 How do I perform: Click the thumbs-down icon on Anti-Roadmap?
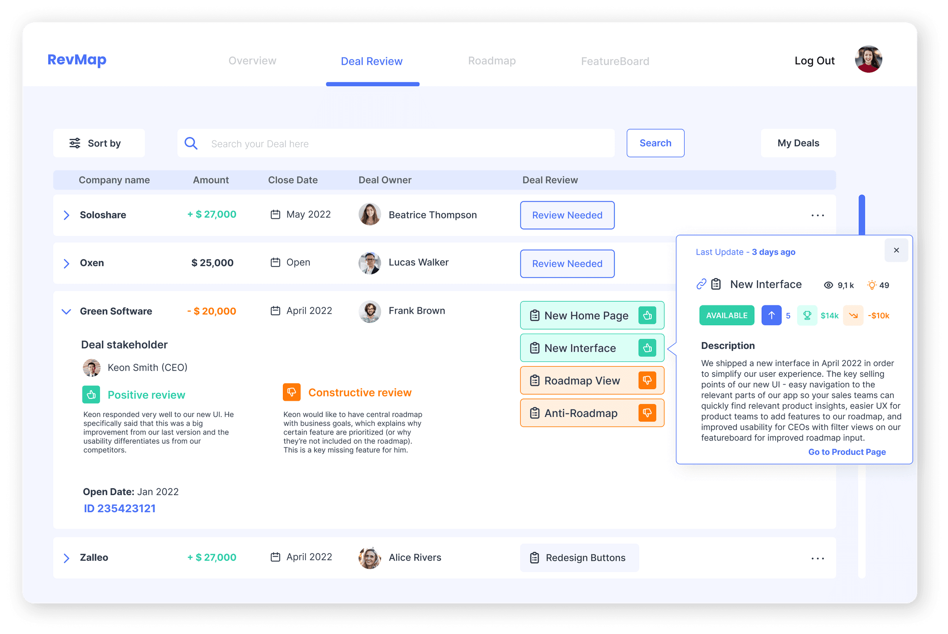[647, 413]
